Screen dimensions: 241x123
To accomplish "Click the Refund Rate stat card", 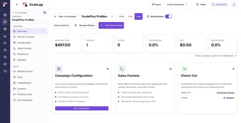I will pos(223,44).
